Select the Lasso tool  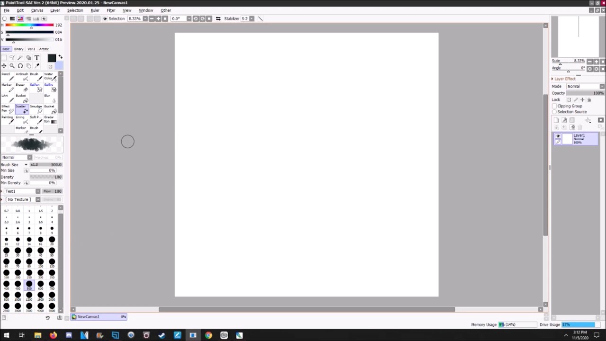click(x=12, y=58)
